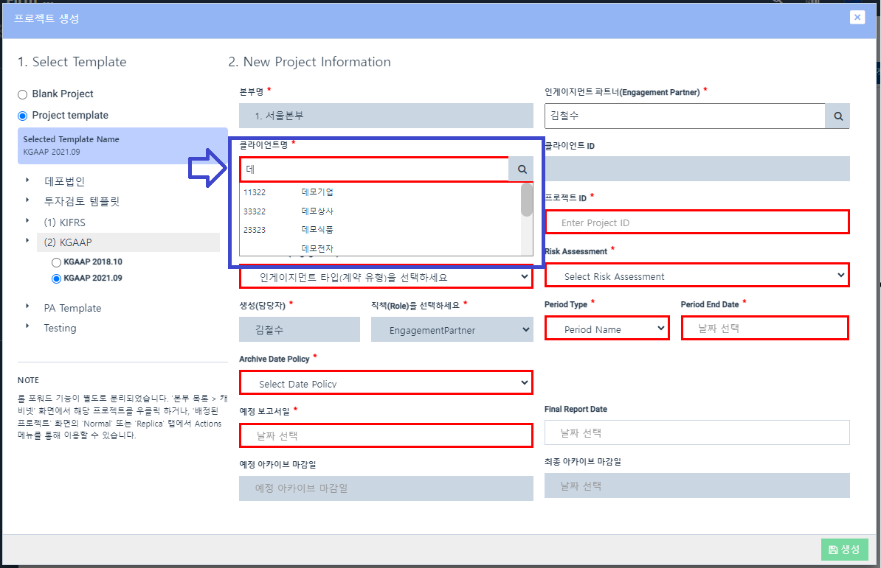Open the EngagementPartner role dropdown
This screenshot has width=881, height=568.
(x=452, y=329)
